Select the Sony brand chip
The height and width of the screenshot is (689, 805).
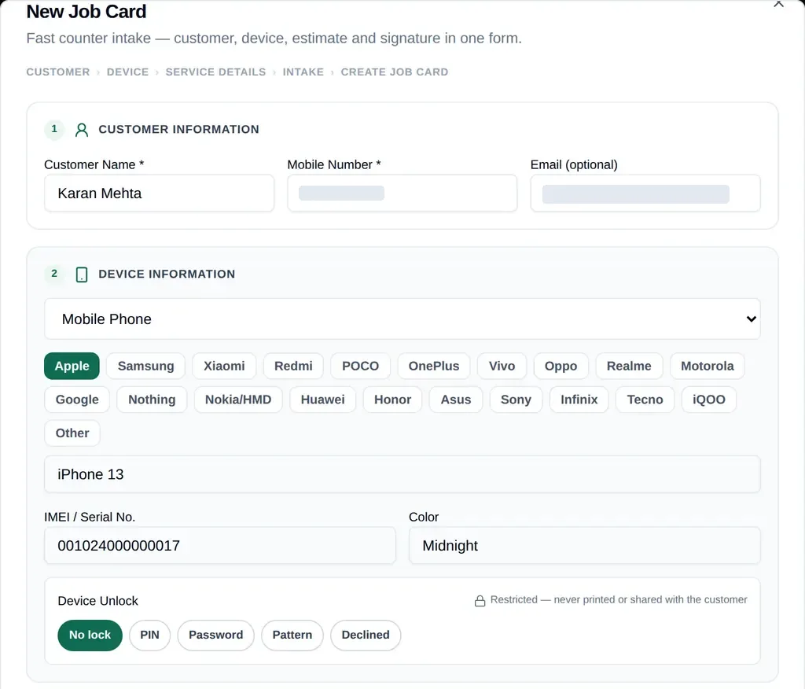[516, 400]
